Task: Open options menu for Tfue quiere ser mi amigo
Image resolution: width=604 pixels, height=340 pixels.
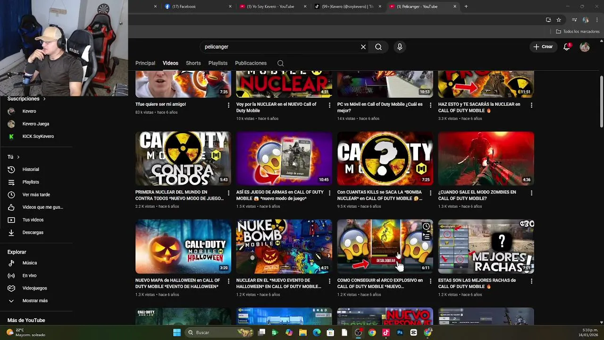Action: point(228,105)
